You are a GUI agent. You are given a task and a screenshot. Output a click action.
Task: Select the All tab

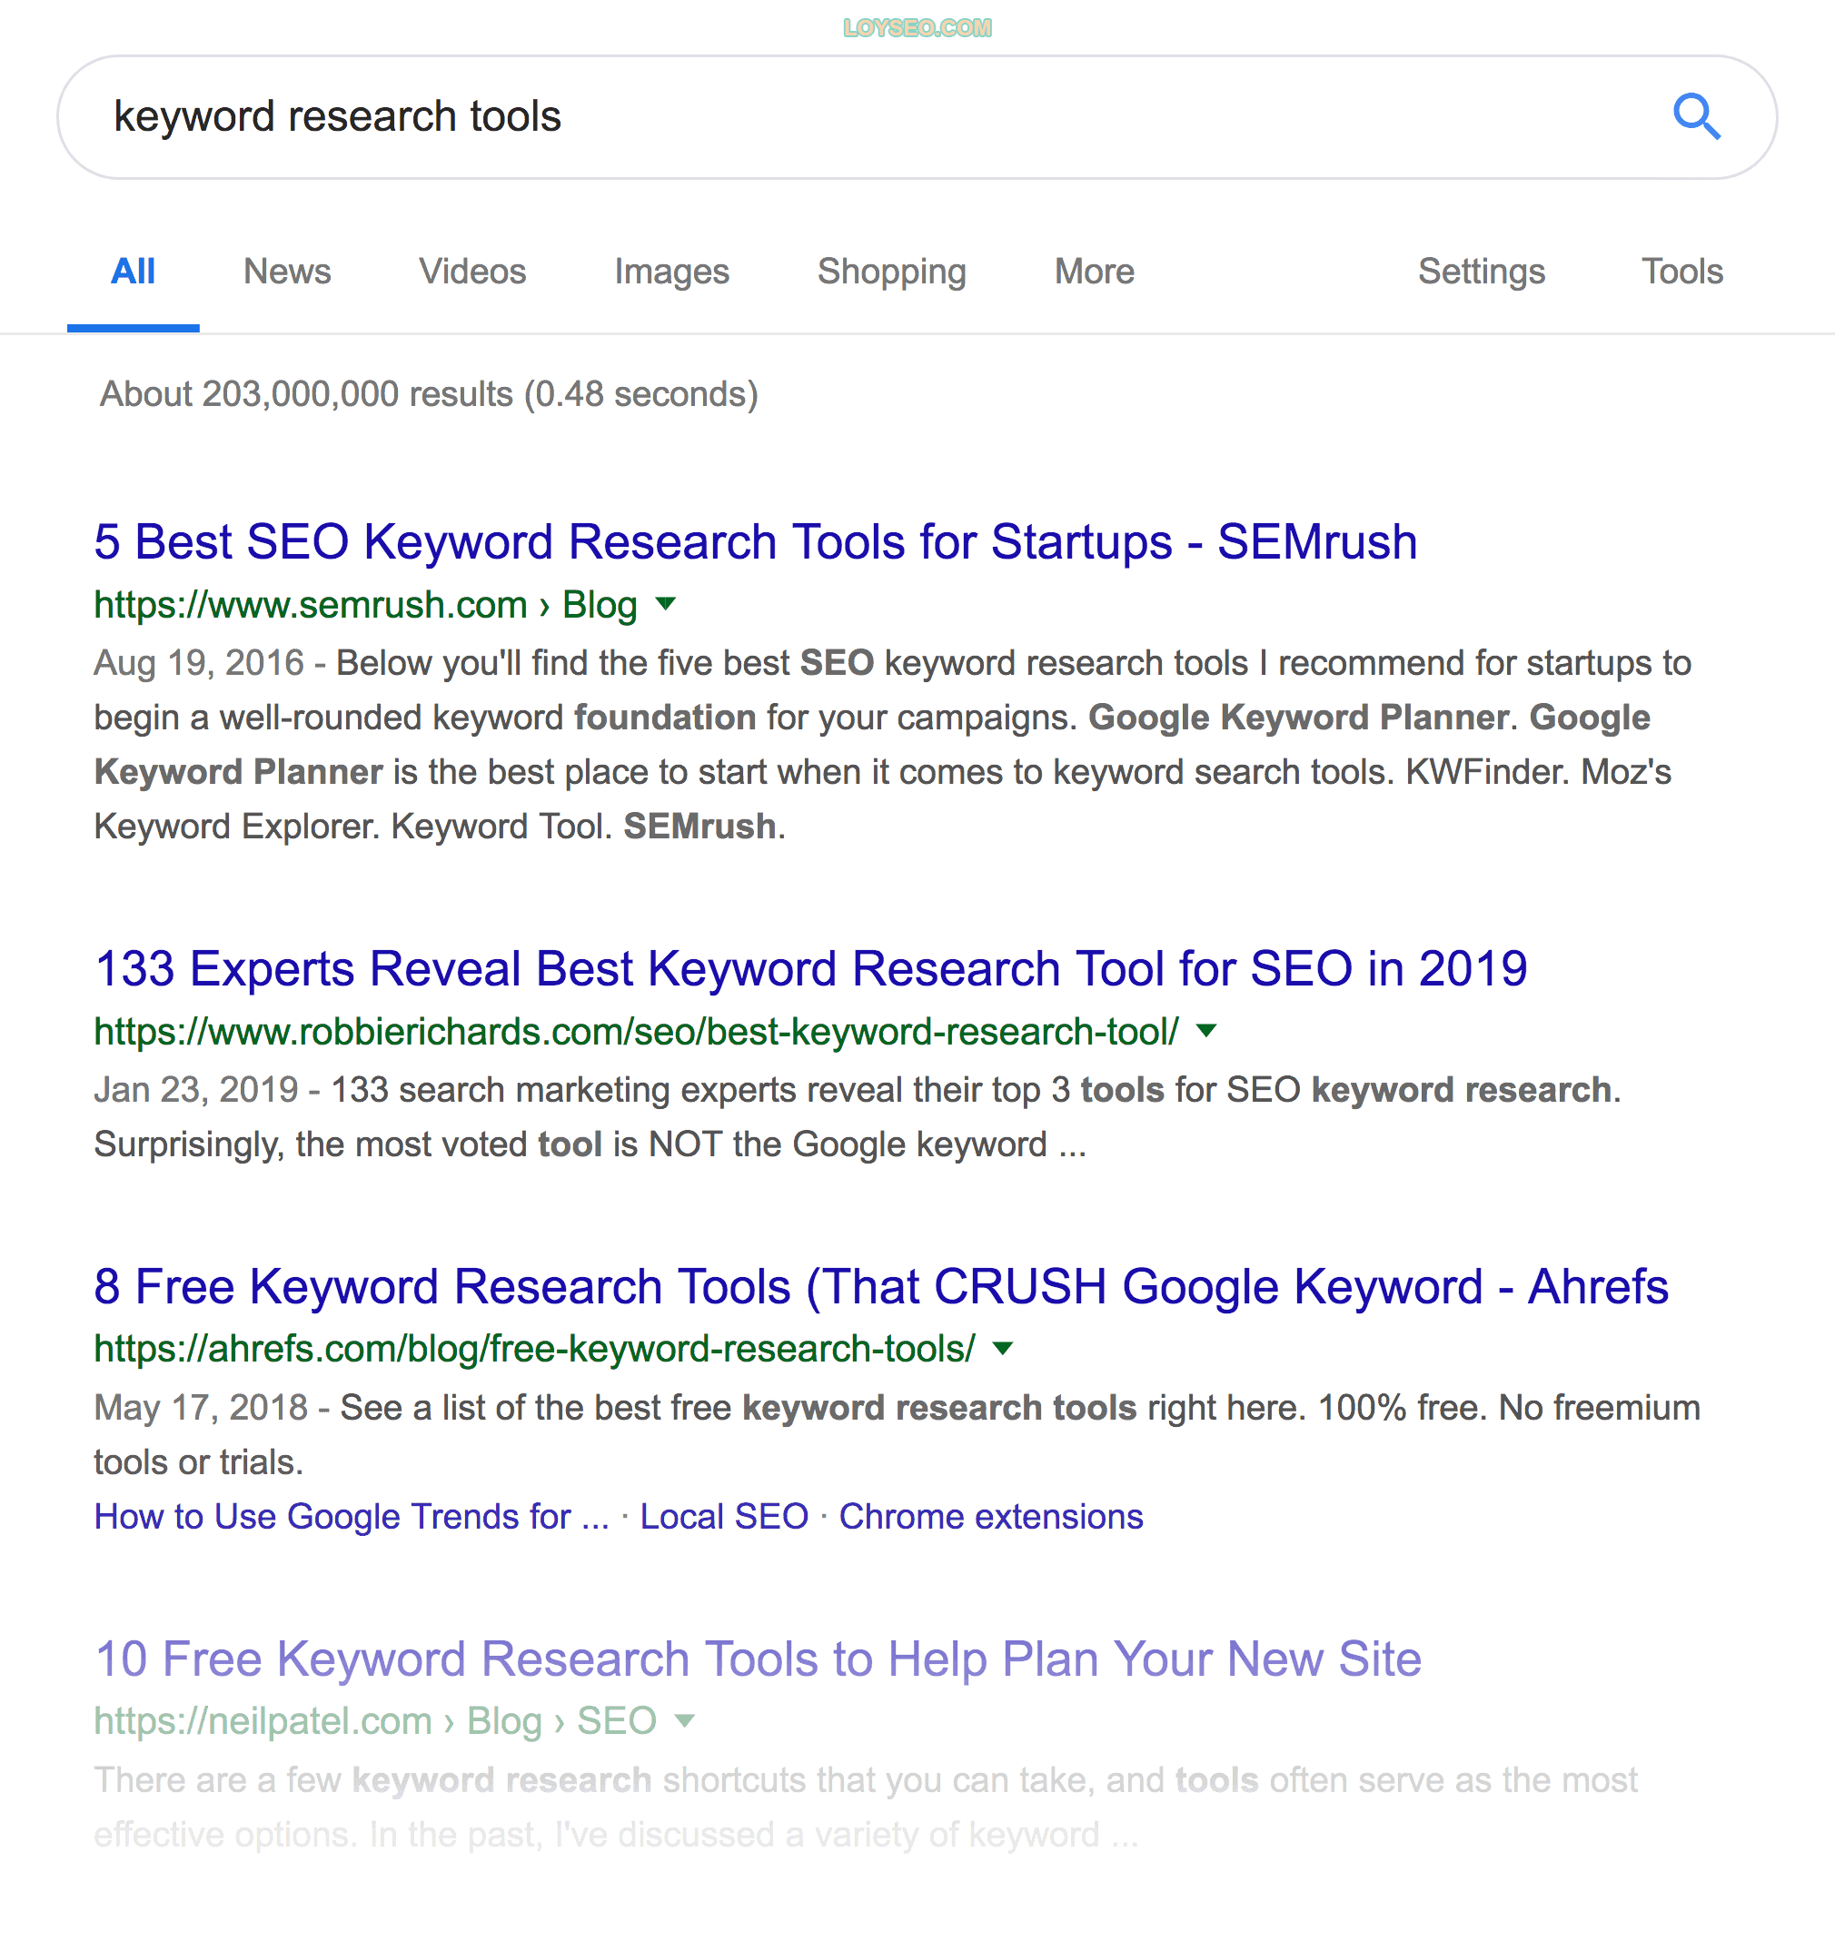(x=133, y=272)
